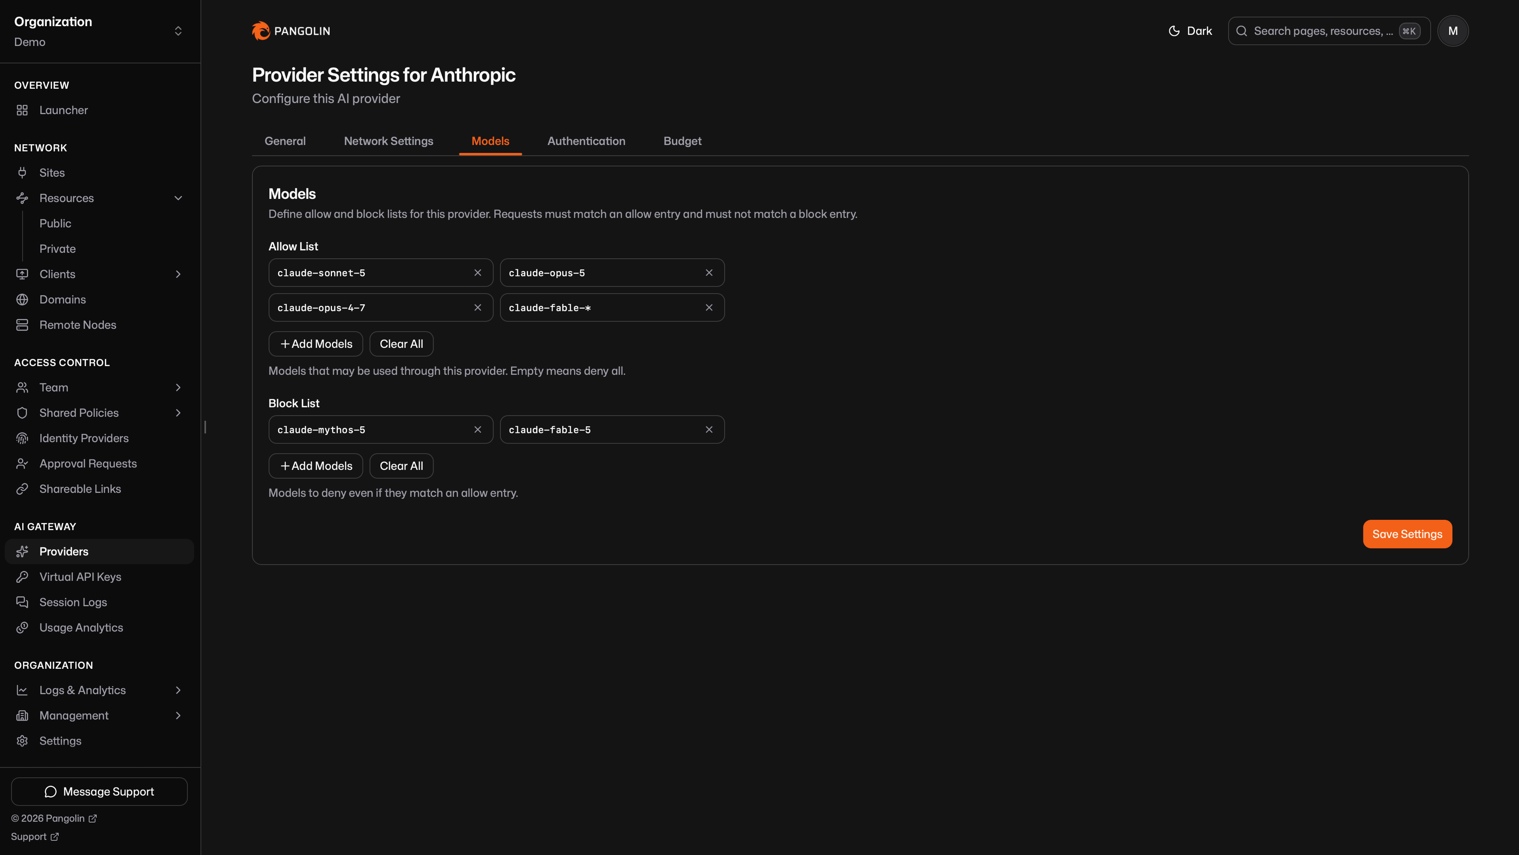Toggle the Dark theme switch
The height and width of the screenshot is (855, 1519).
(1190, 31)
